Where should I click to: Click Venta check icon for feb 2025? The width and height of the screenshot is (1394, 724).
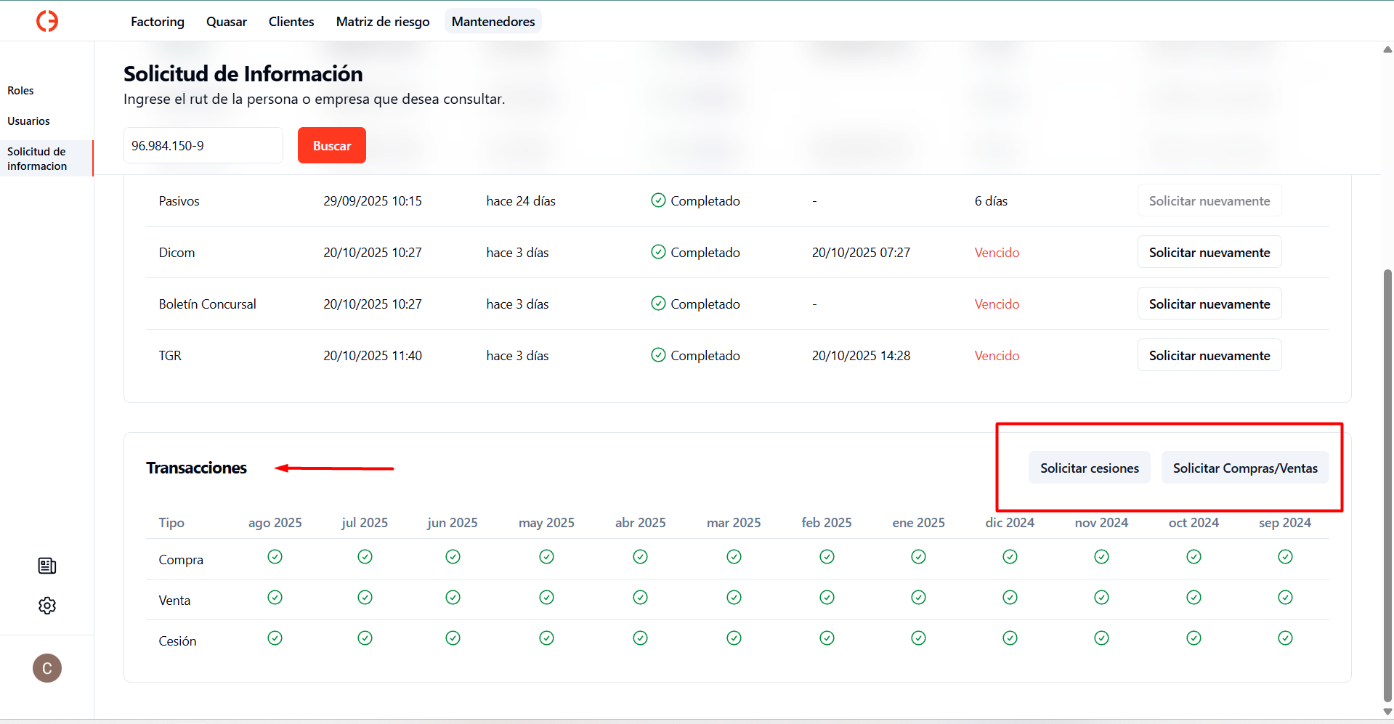coord(827,598)
